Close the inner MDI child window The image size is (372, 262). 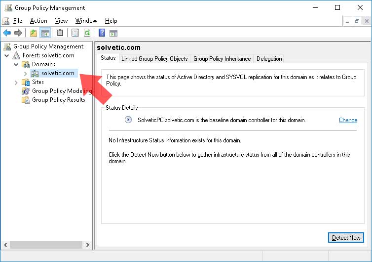point(367,21)
